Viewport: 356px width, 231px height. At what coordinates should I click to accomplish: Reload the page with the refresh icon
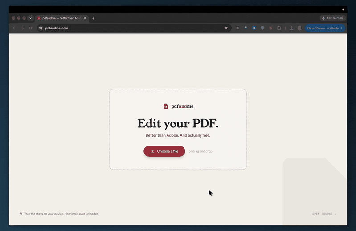31,28
